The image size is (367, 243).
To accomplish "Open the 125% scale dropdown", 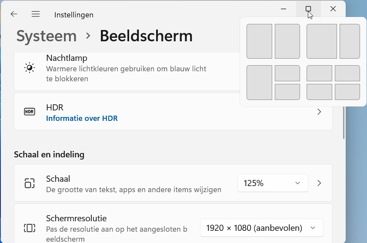I will point(273,183).
